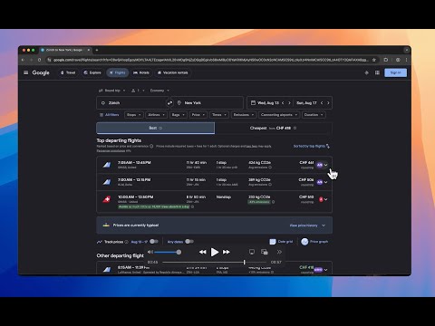Expand the 7:00 AM – 1:15 PM flight details
Screen dimensions: 435x326
pos(326,182)
